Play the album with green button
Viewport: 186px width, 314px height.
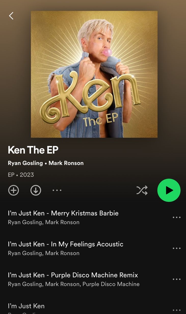click(169, 190)
